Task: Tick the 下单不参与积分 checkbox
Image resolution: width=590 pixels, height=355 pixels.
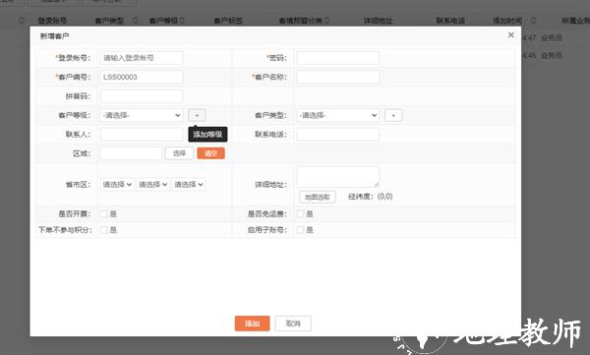Action: (x=104, y=230)
